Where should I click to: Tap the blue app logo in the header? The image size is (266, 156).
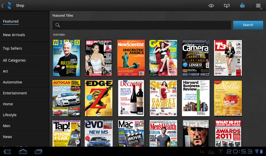10,6
